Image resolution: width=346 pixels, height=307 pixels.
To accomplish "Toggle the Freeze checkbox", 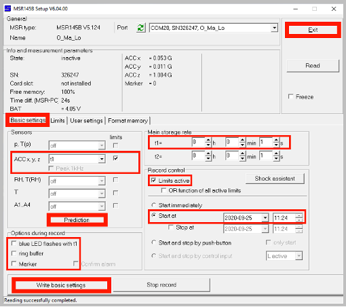I will 291,96.
